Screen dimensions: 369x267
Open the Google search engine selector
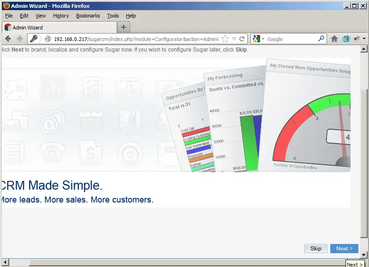point(258,39)
